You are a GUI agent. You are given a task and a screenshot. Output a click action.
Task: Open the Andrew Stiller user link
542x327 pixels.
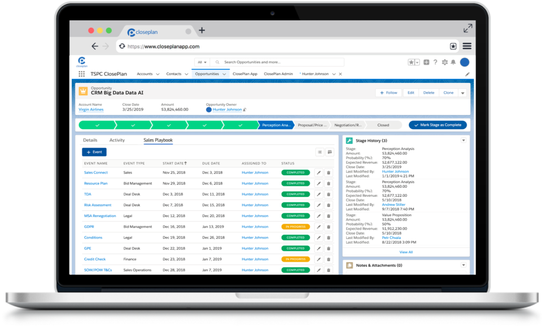394,205
